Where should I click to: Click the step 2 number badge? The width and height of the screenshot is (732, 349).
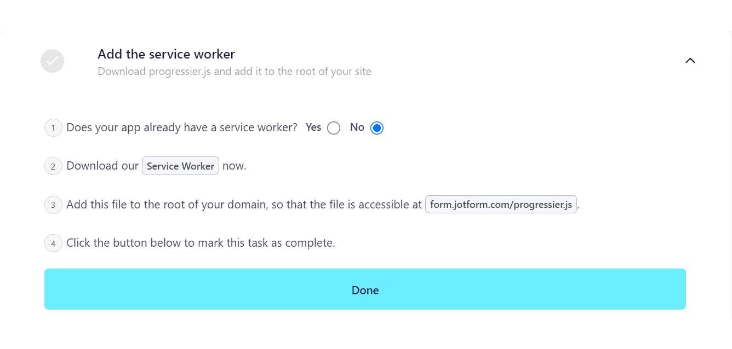coord(53,166)
